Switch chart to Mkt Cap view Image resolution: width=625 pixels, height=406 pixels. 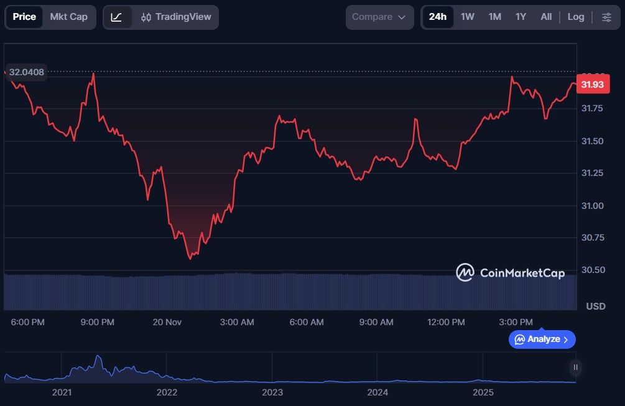[68, 17]
